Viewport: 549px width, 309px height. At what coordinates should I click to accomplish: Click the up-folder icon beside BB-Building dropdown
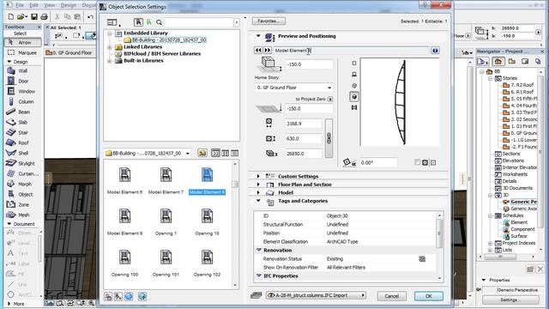pos(202,153)
